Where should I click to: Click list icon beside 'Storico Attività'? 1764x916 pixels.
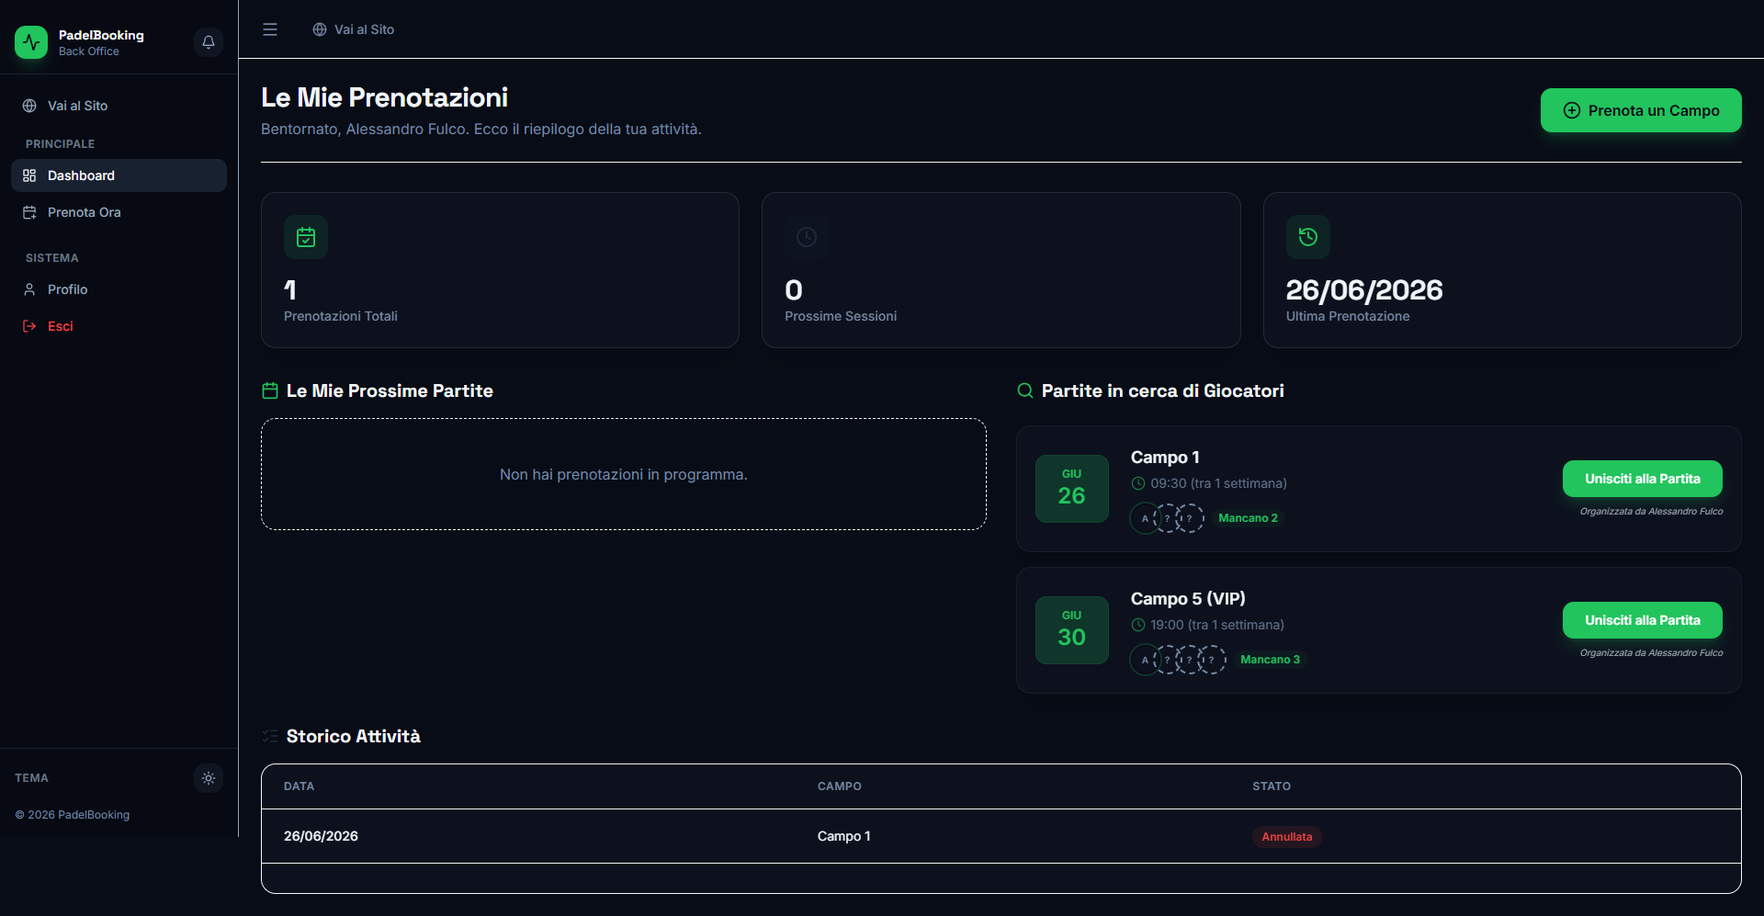click(270, 736)
